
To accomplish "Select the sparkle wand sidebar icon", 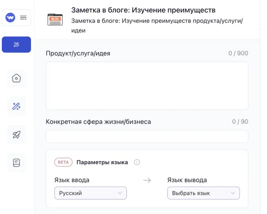I will [x=16, y=107].
